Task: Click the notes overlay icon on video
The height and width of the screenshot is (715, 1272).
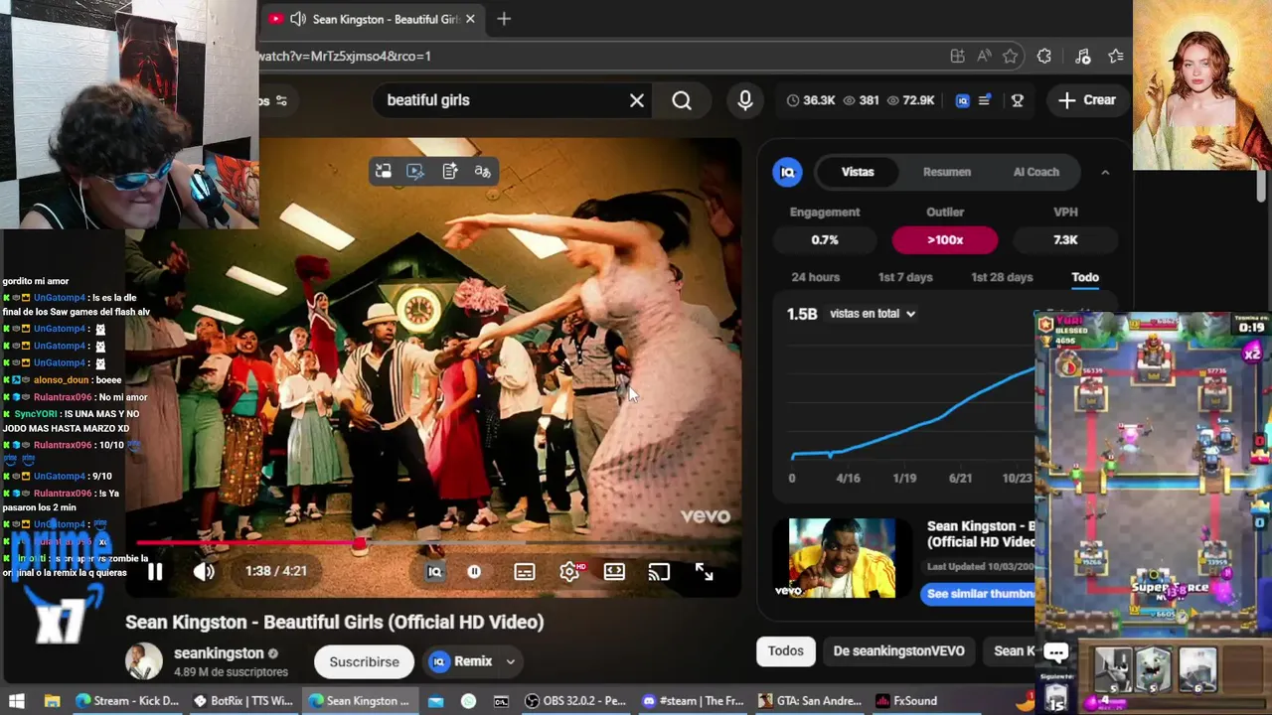Action: 449,172
